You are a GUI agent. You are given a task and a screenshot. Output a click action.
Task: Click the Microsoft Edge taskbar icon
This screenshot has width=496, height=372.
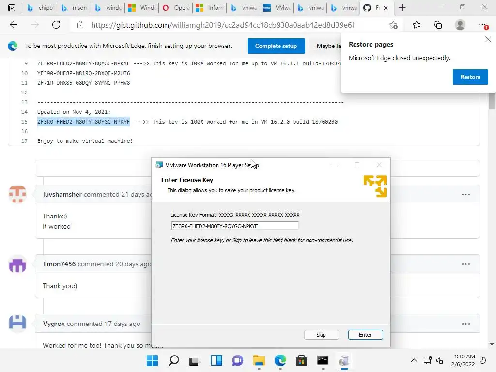pyautogui.click(x=280, y=360)
